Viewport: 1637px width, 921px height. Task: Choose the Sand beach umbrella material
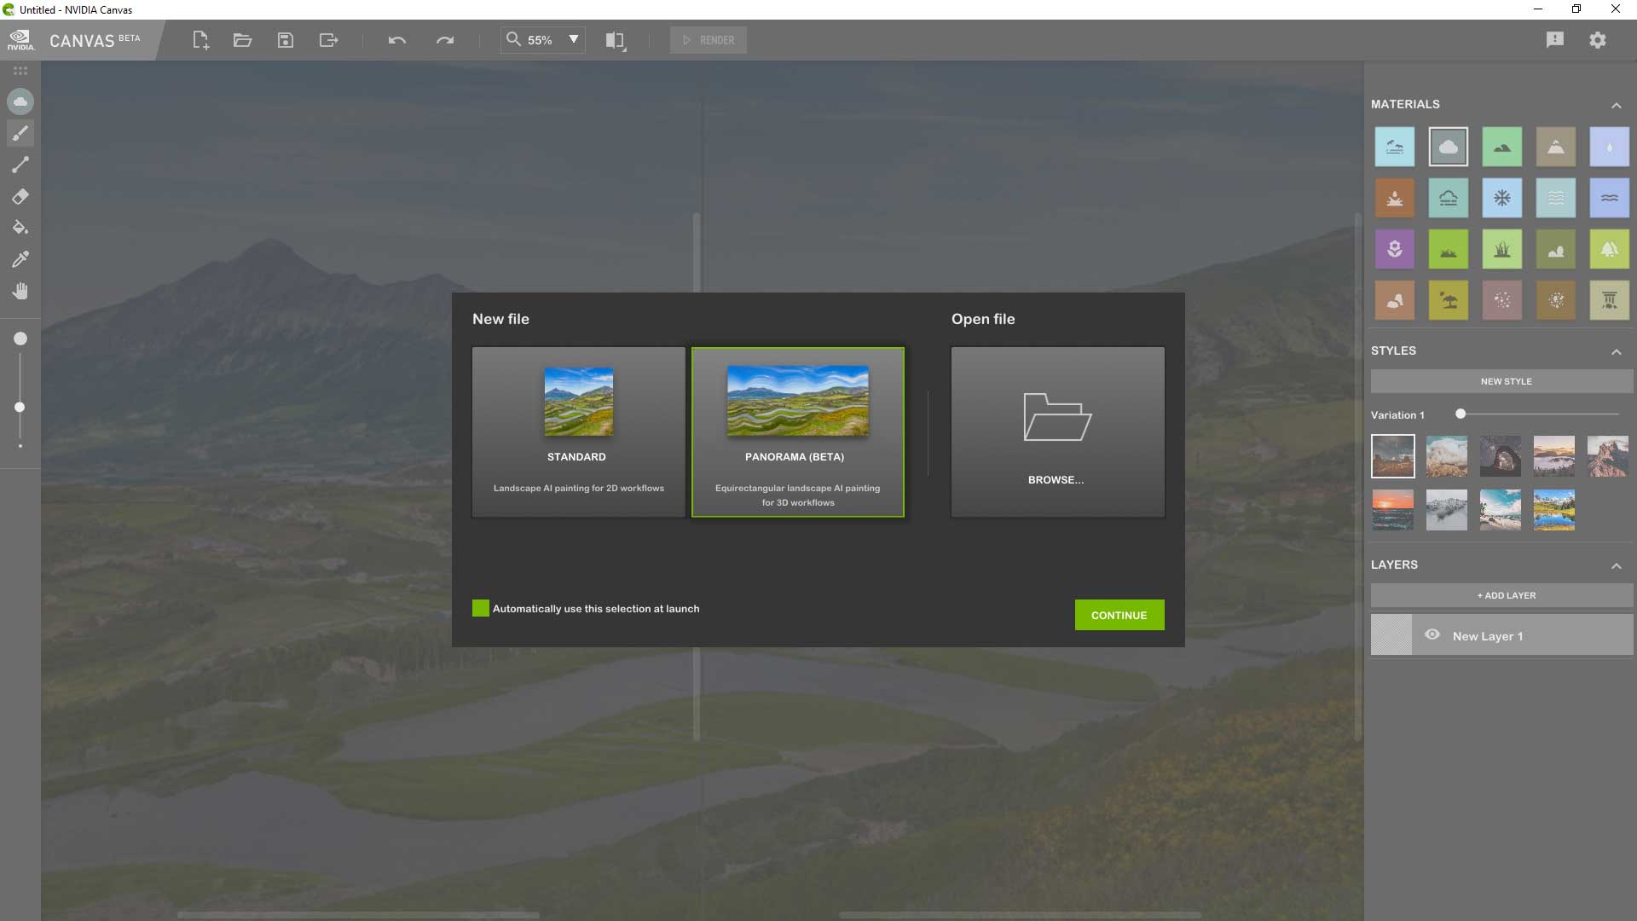(x=1449, y=300)
